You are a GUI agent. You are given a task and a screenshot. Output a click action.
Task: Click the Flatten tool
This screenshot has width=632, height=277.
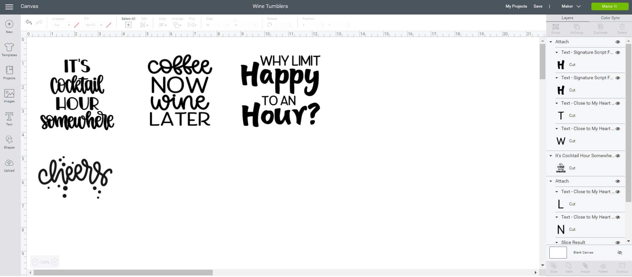[x=603, y=268]
